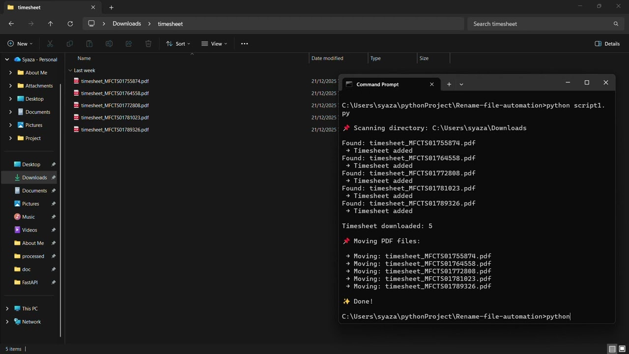Open About Me under Syaza - Personal
The width and height of the screenshot is (629, 354).
(x=36, y=73)
